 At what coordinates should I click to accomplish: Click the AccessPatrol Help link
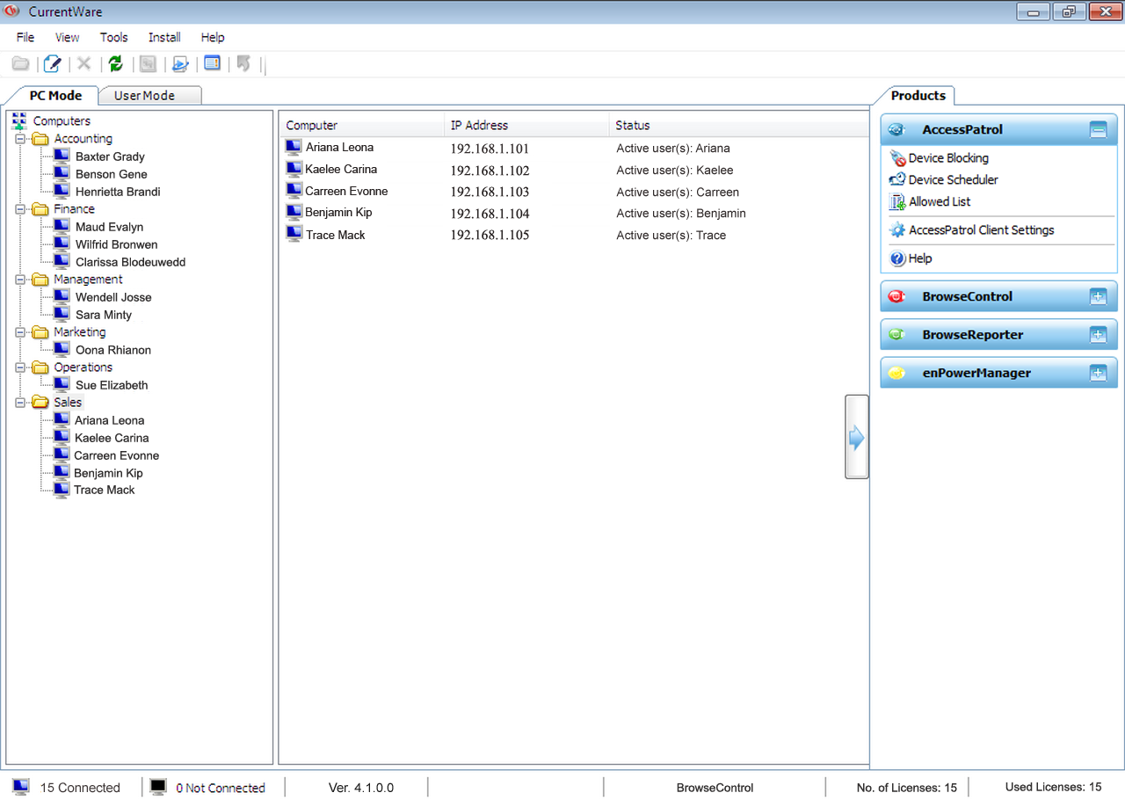tap(919, 258)
